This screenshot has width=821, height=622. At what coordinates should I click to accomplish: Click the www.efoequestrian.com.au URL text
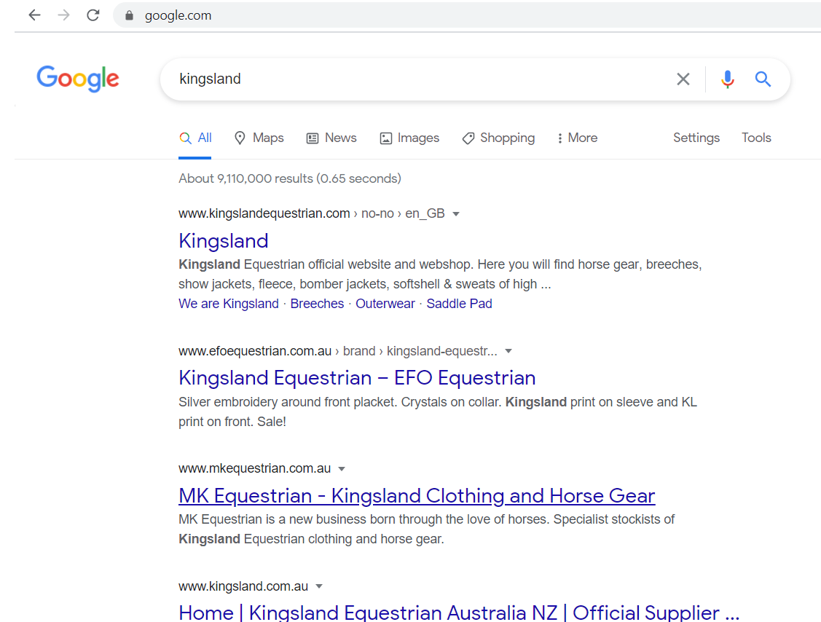click(255, 351)
